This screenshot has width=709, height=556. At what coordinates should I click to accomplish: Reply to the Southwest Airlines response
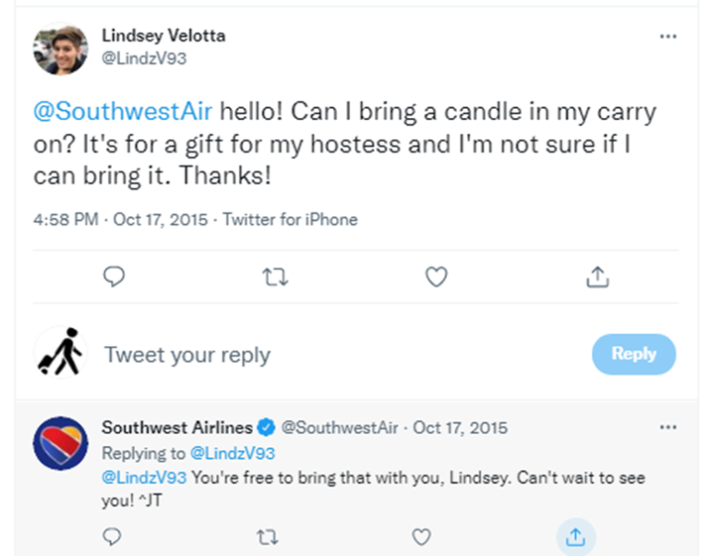pos(112,537)
